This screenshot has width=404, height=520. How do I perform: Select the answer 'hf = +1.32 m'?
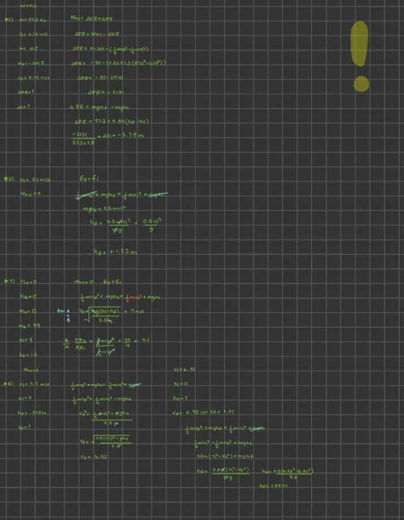[115, 252]
